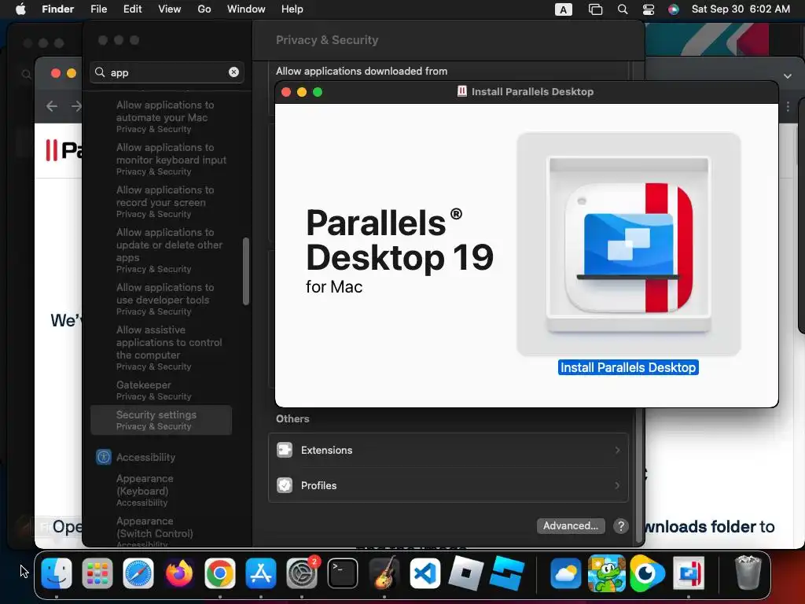Open Google Chrome in the Dock
Image resolution: width=805 pixels, height=604 pixels.
220,573
